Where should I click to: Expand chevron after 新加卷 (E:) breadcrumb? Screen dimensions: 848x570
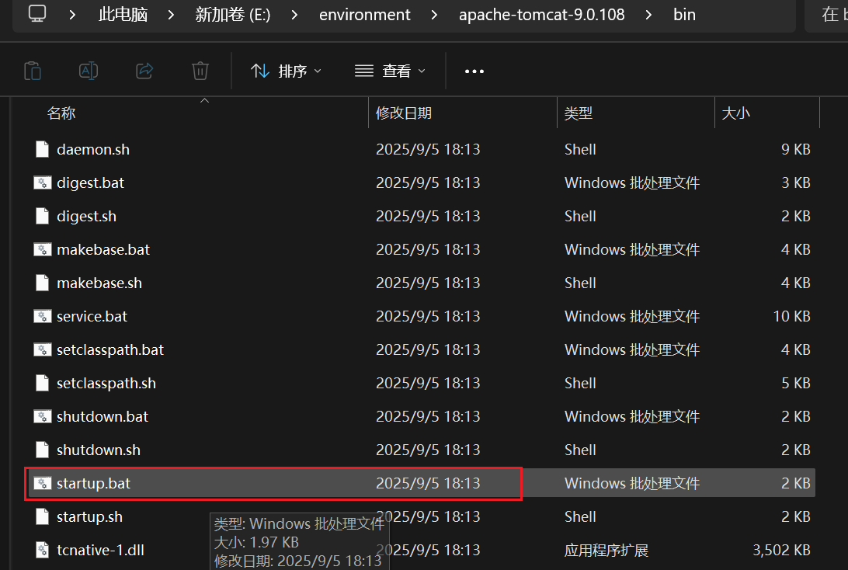pyautogui.click(x=294, y=15)
